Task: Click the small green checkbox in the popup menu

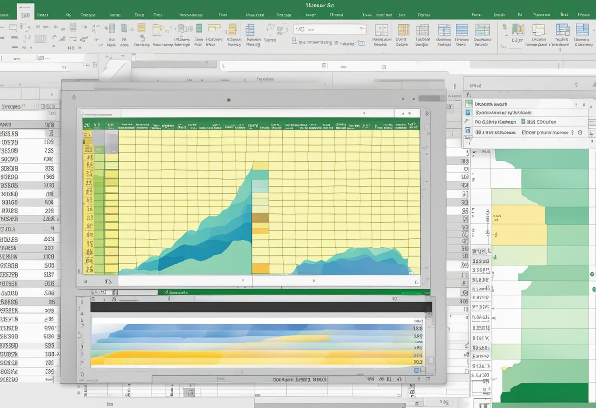Action: click(x=523, y=122)
